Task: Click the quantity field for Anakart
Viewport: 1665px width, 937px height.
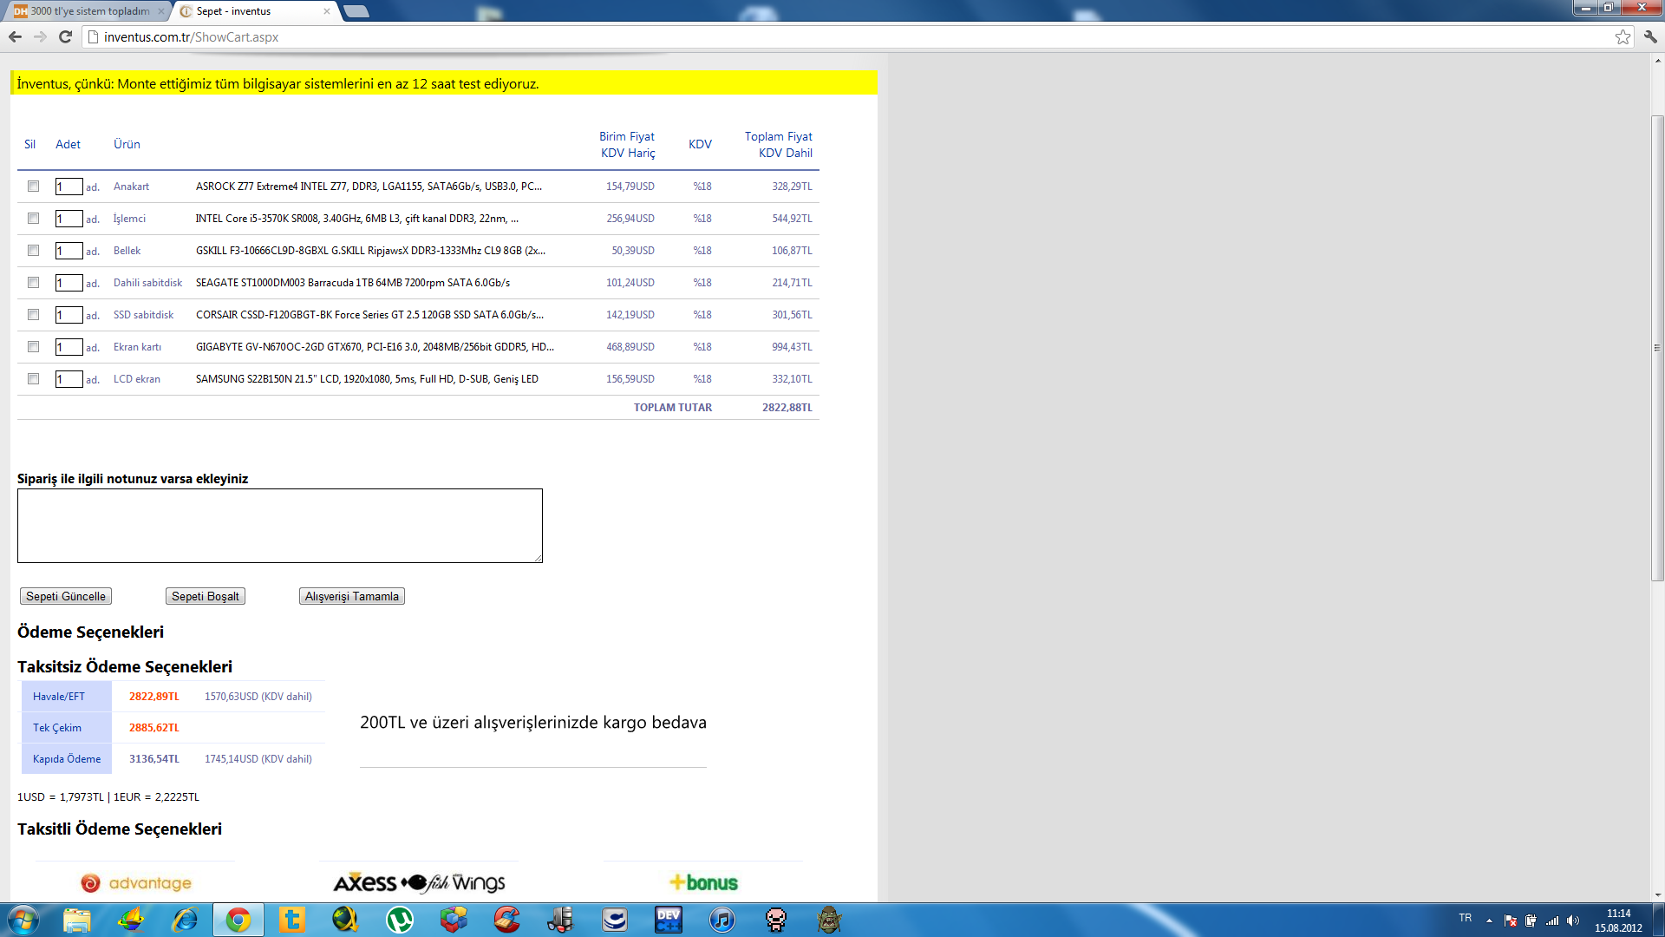Action: coord(69,187)
